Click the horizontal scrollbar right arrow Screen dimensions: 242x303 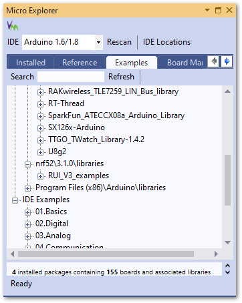(x=216, y=254)
